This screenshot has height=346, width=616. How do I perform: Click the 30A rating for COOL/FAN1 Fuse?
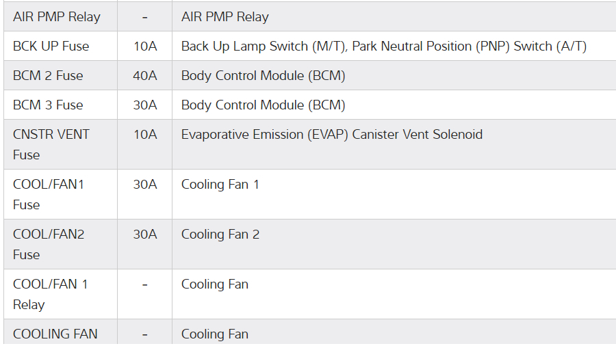(144, 185)
